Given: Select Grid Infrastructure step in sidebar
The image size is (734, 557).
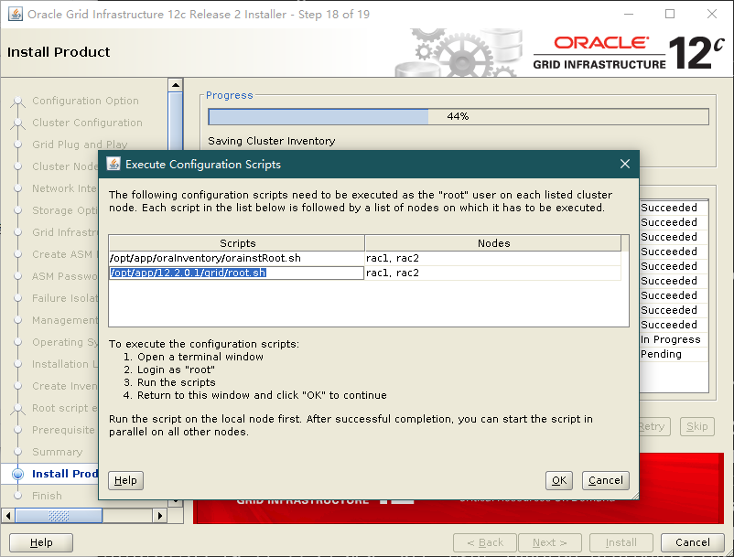Looking at the screenshot, I should pos(65,232).
